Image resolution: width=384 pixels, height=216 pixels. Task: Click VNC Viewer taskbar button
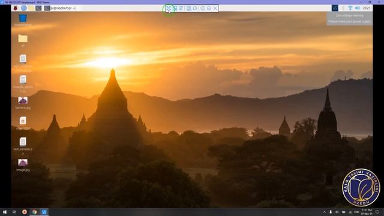point(44,212)
